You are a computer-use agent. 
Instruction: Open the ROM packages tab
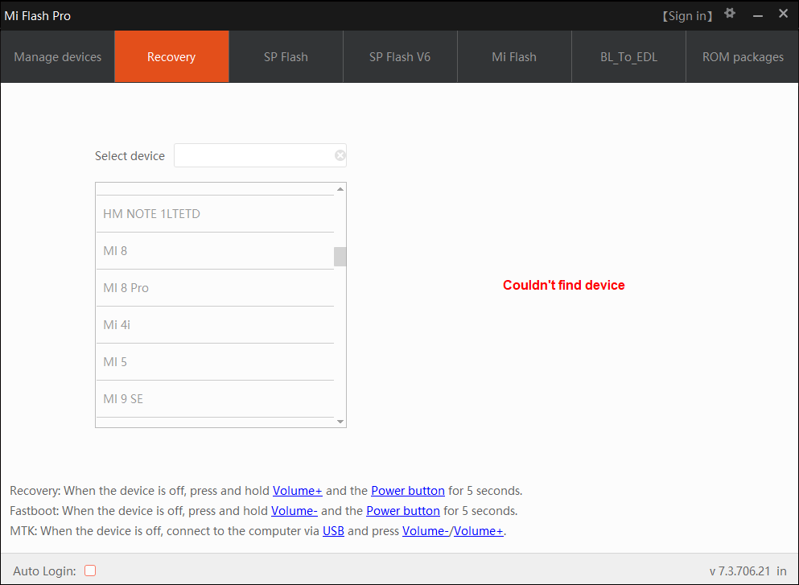742,56
